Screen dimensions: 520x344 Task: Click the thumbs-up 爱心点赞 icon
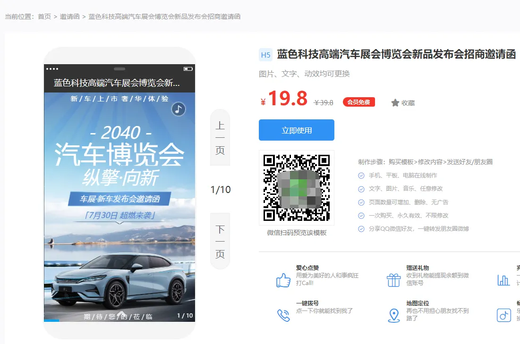pos(283,280)
